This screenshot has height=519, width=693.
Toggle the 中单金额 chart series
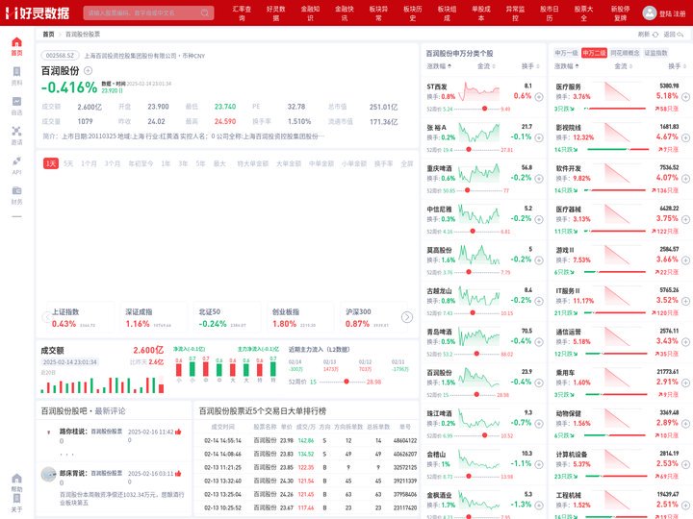click(321, 163)
